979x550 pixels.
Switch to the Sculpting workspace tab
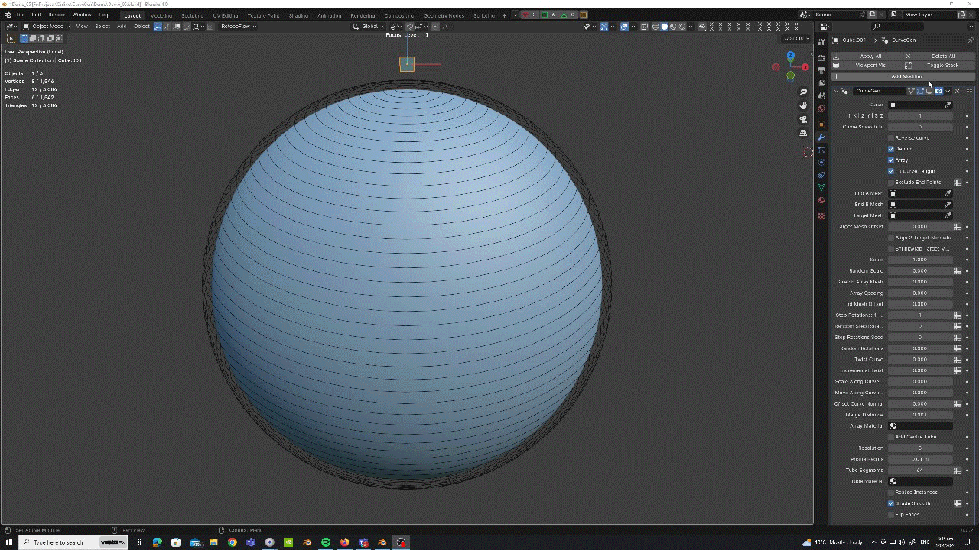(x=192, y=15)
